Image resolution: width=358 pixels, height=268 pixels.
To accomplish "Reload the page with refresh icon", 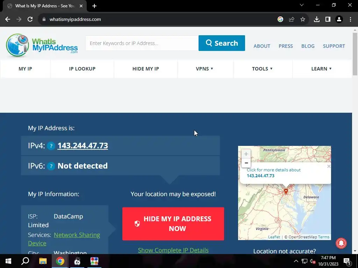I will 30,20.
